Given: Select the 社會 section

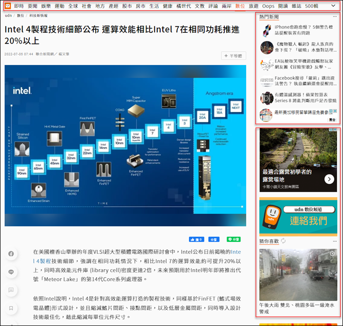Looking at the screenshot, I should 86,6.
